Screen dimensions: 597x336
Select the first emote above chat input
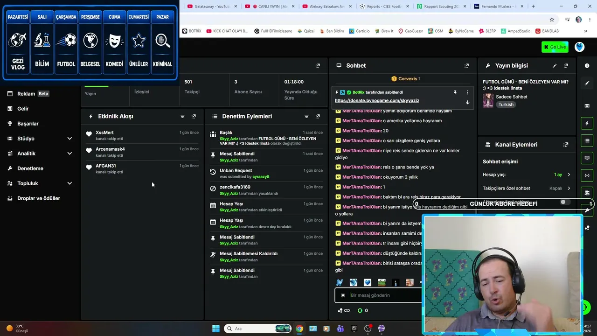340,282
